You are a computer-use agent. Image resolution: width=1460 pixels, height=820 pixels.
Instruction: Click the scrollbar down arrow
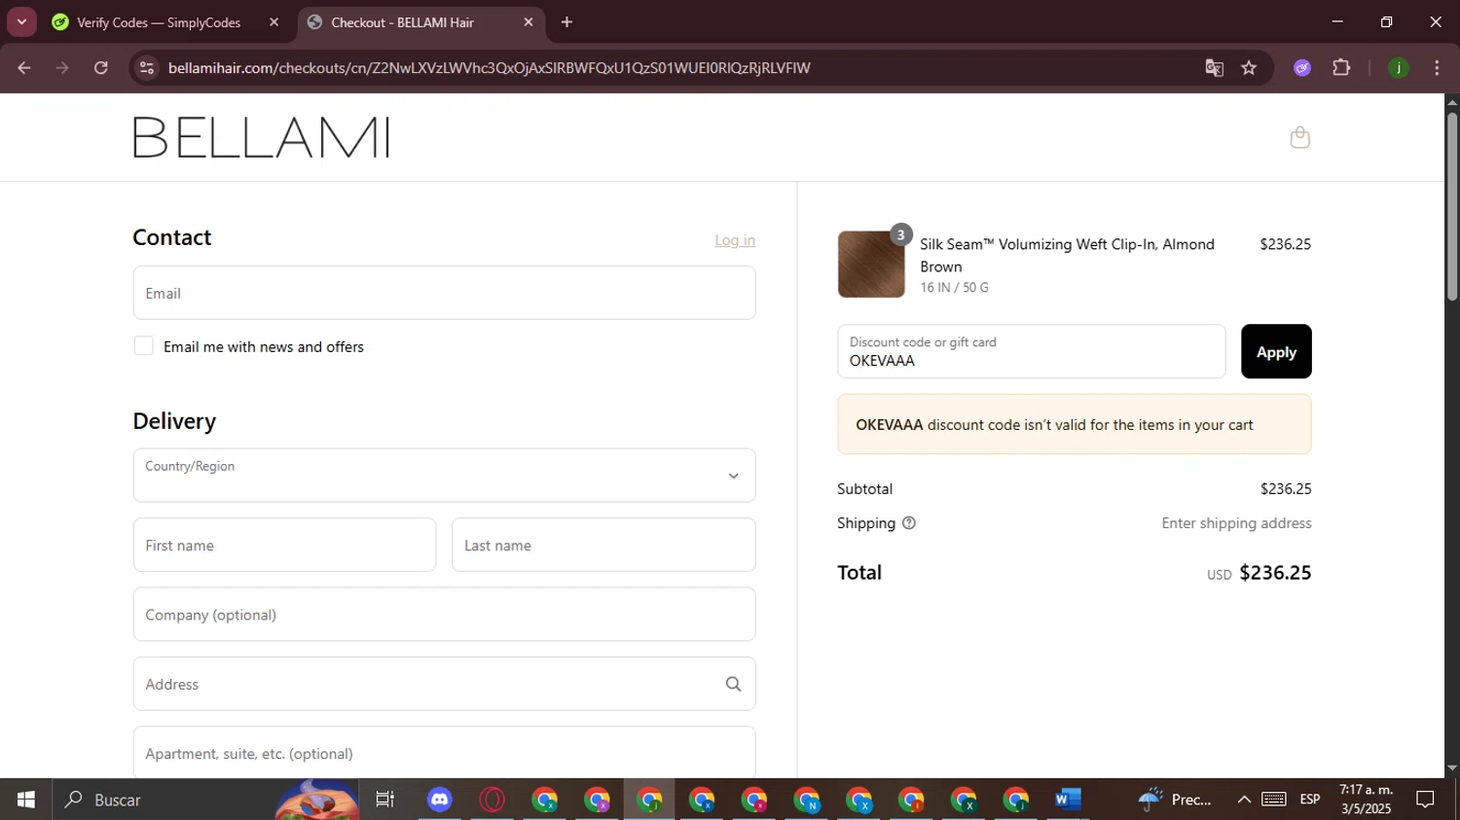click(1452, 767)
